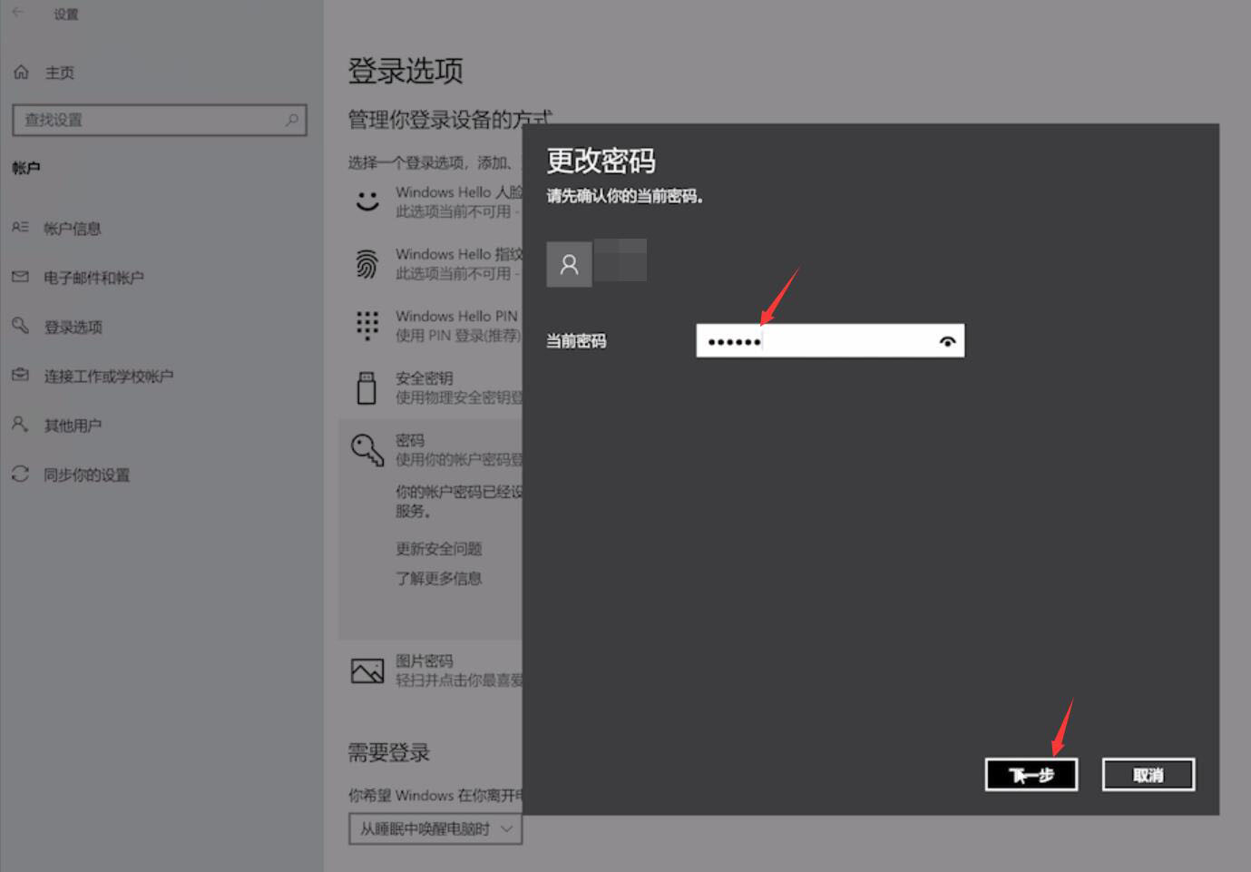Select the Windows Hello face smiley icon

tap(367, 201)
